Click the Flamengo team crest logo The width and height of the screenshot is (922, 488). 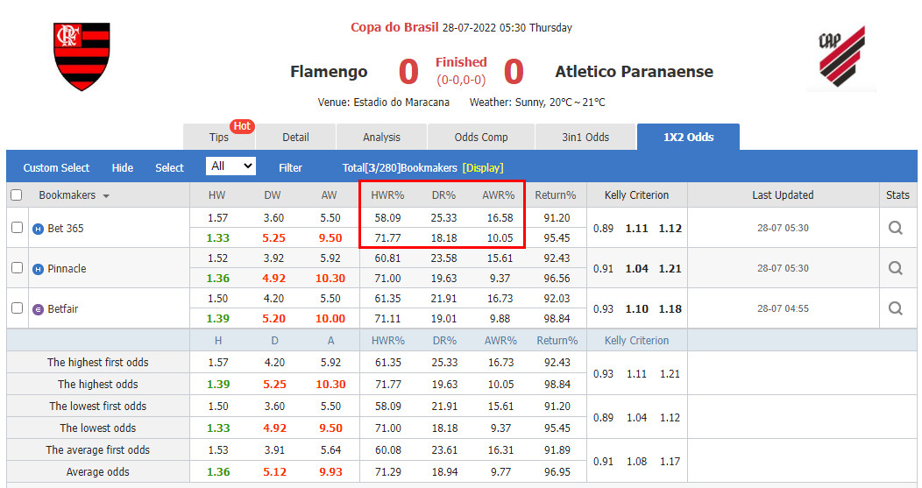pos(82,57)
